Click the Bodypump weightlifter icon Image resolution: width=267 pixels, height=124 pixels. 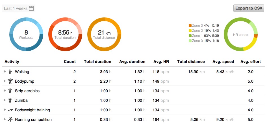point(10,81)
